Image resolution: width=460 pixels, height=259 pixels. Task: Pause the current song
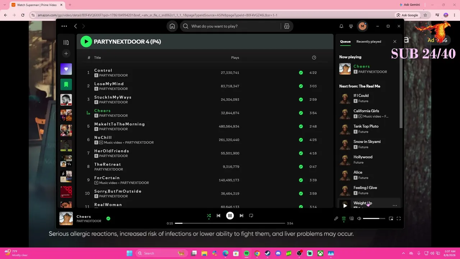230,215
